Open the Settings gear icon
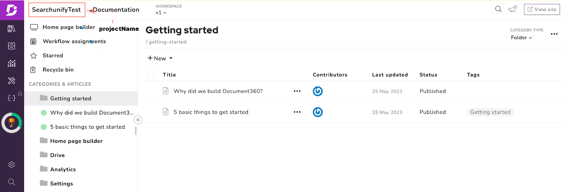 (x=12, y=165)
